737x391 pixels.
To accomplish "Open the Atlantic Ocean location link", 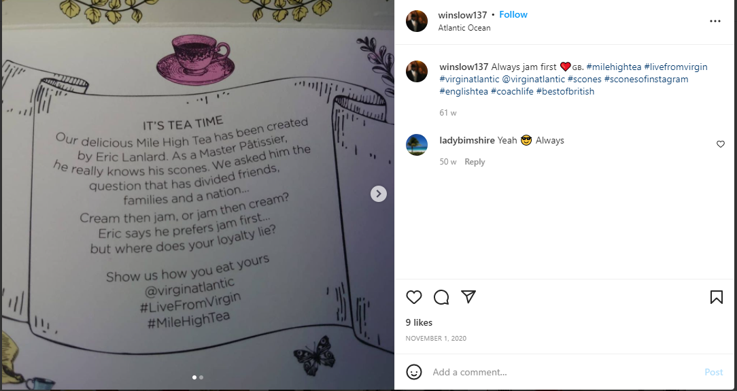I will [464, 28].
